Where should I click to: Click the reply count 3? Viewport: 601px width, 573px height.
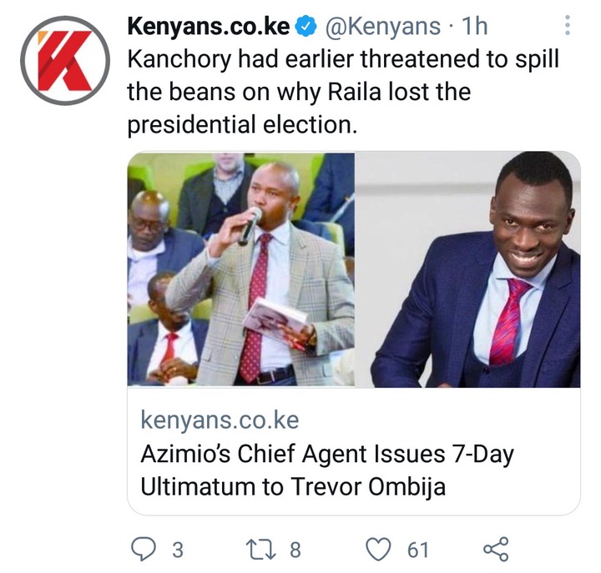click(x=178, y=550)
